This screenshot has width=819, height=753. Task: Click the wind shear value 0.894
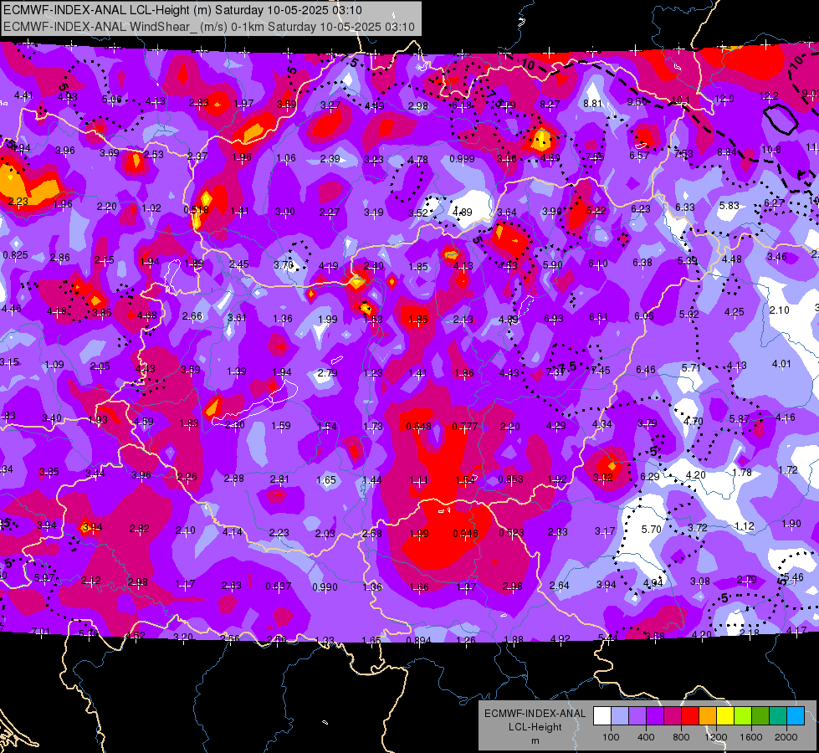click(x=419, y=640)
